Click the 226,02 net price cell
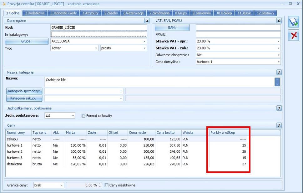The image size is (303, 193). point(141,164)
